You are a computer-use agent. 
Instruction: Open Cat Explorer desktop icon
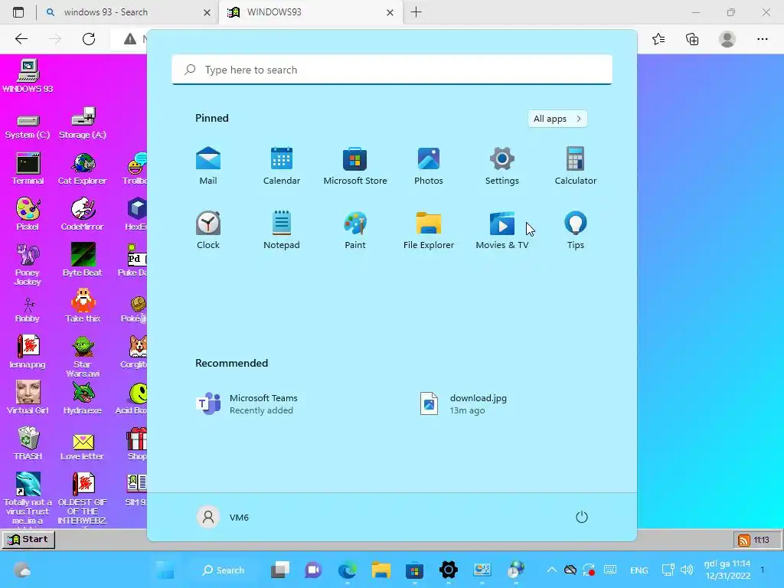pyautogui.click(x=83, y=169)
